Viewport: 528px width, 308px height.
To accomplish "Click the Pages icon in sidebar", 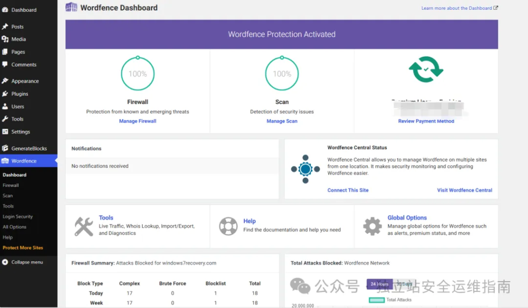I will [x=5, y=52].
